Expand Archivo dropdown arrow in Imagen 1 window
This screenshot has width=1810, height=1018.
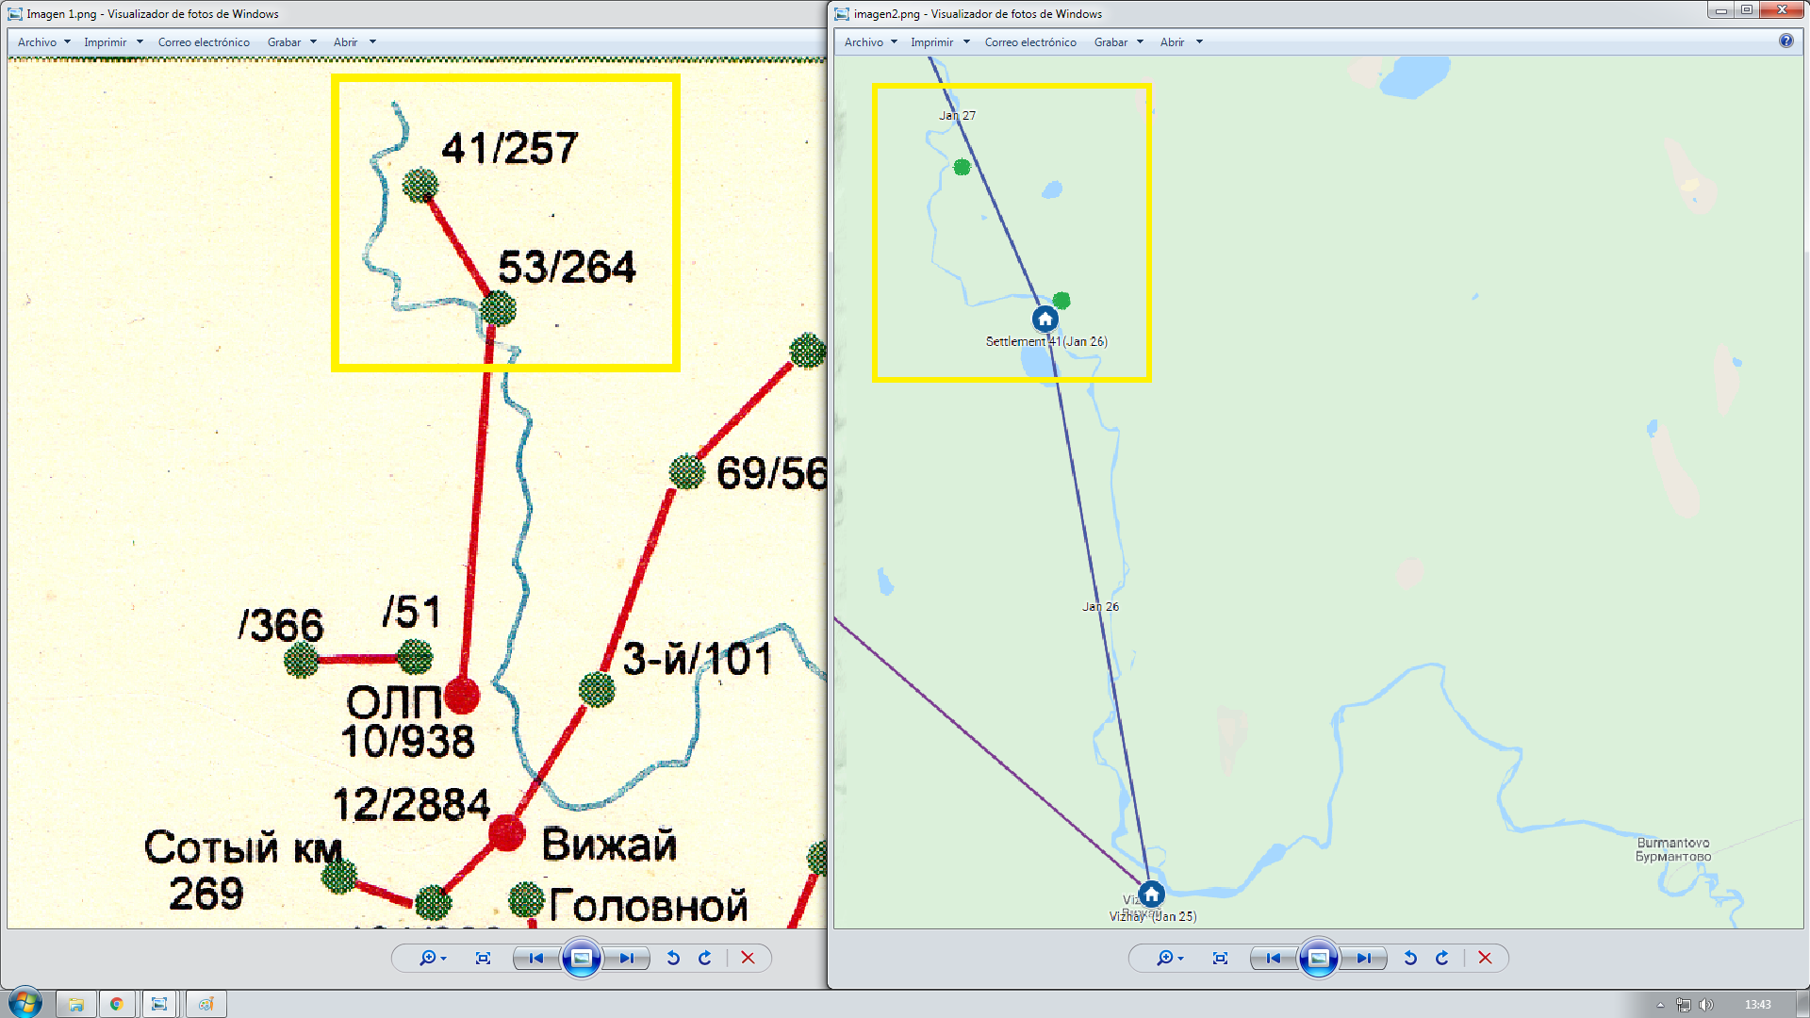point(67,42)
